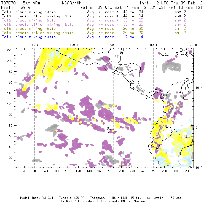The image size is (204, 204).
Task: Click the "2D Smagor" footer text
Action: (x=137, y=202)
